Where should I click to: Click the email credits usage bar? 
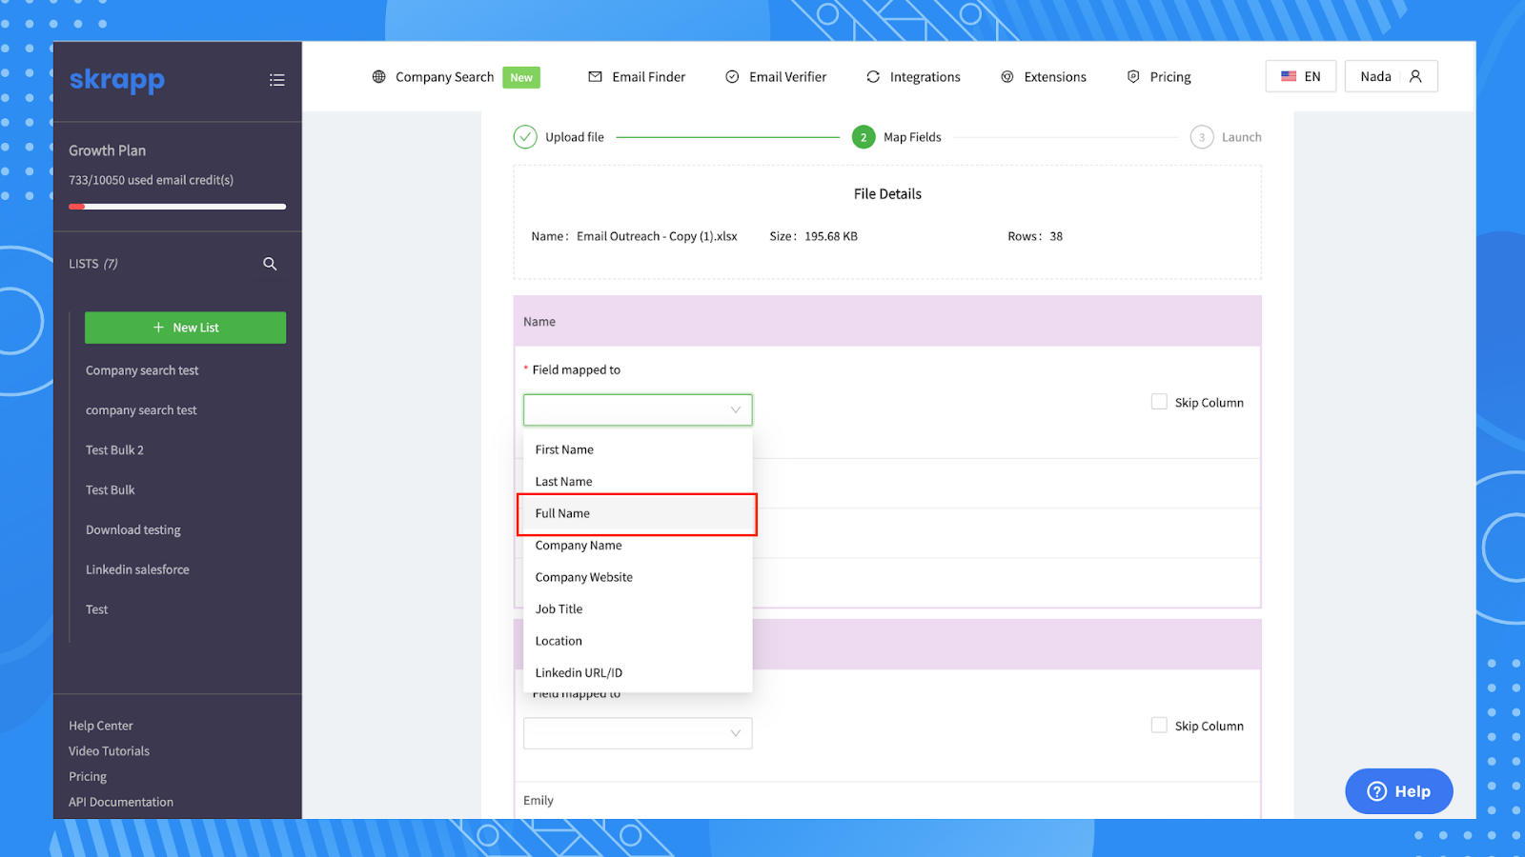click(x=177, y=207)
